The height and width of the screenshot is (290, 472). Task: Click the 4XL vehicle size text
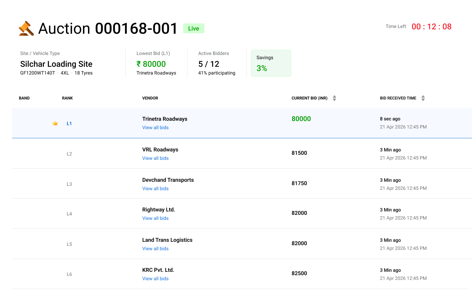(x=65, y=73)
